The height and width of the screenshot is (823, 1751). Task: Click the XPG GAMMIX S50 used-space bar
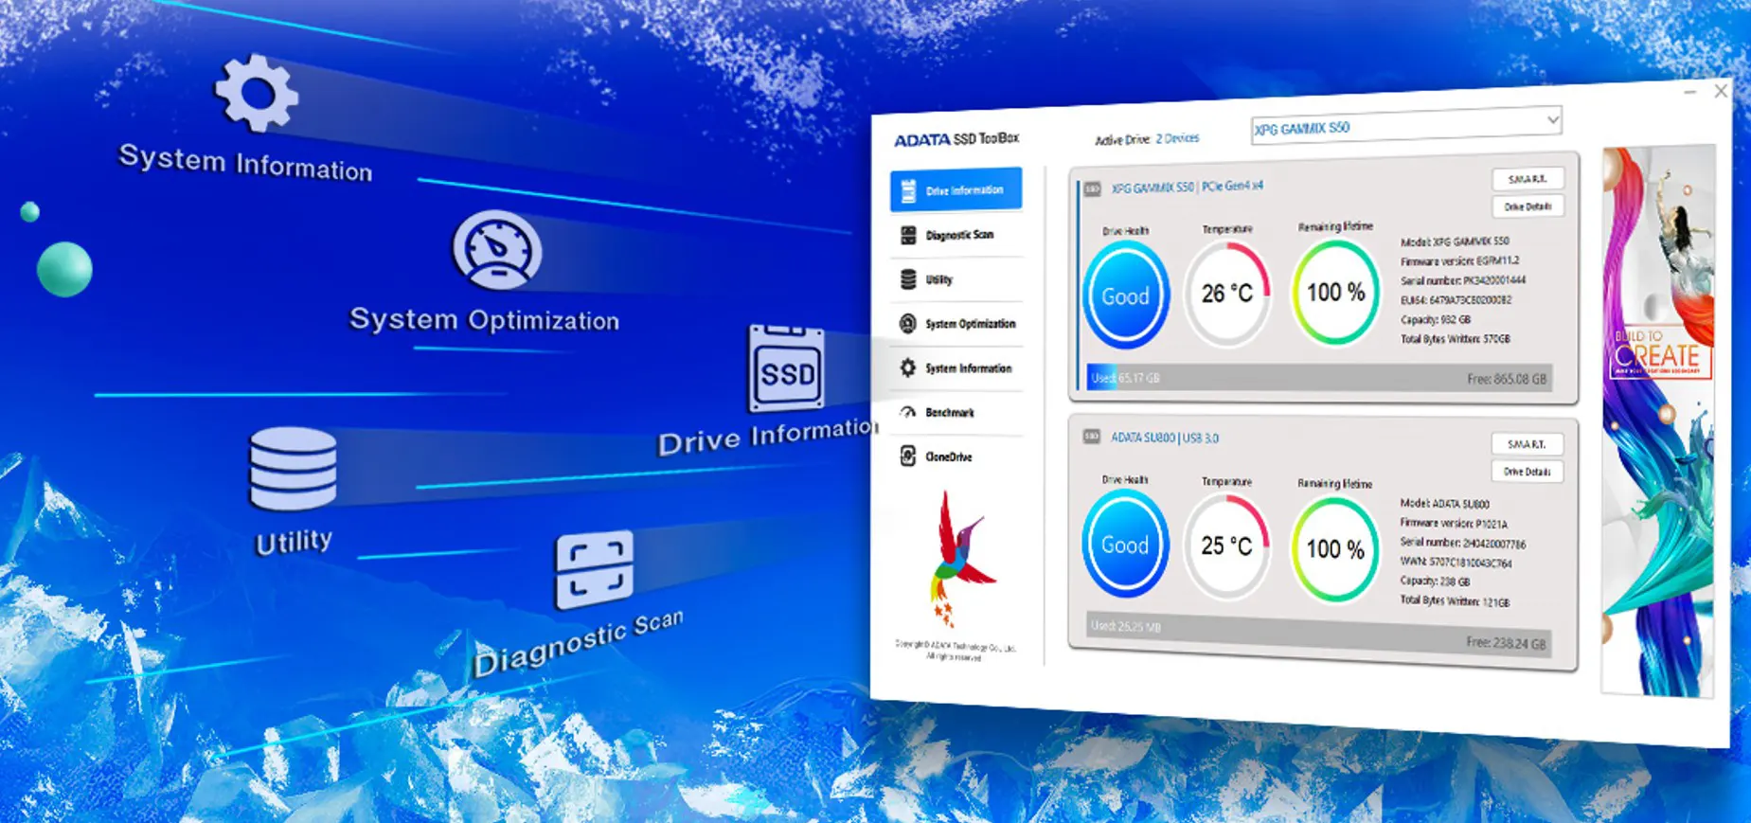(1316, 378)
